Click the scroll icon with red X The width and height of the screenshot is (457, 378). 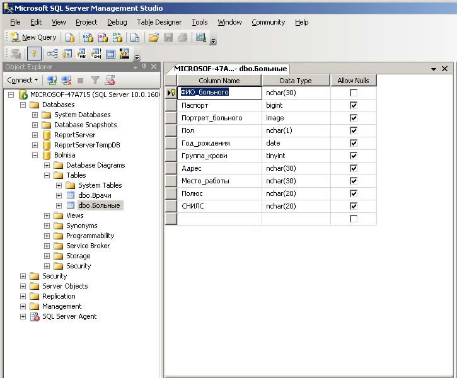pyautogui.click(x=110, y=80)
